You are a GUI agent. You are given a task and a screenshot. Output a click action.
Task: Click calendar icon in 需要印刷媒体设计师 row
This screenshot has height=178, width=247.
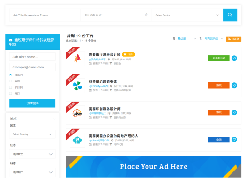(x=90, y=118)
